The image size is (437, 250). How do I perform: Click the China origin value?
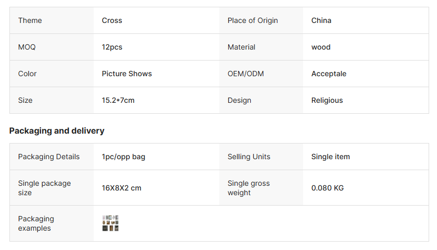pos(321,20)
